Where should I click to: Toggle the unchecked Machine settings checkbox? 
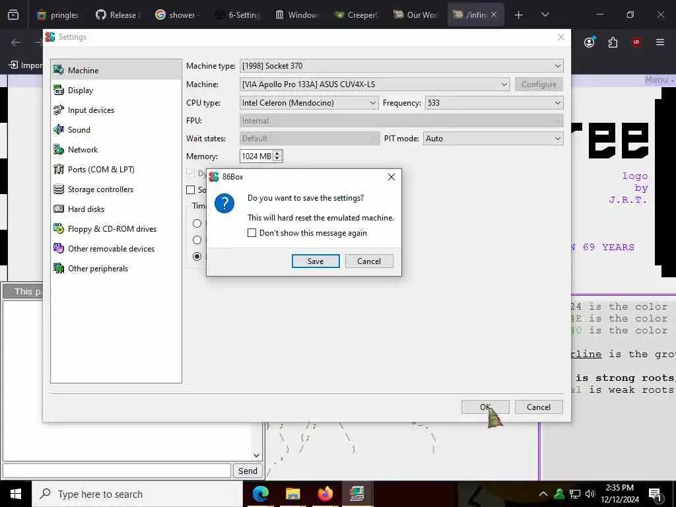pyautogui.click(x=190, y=189)
